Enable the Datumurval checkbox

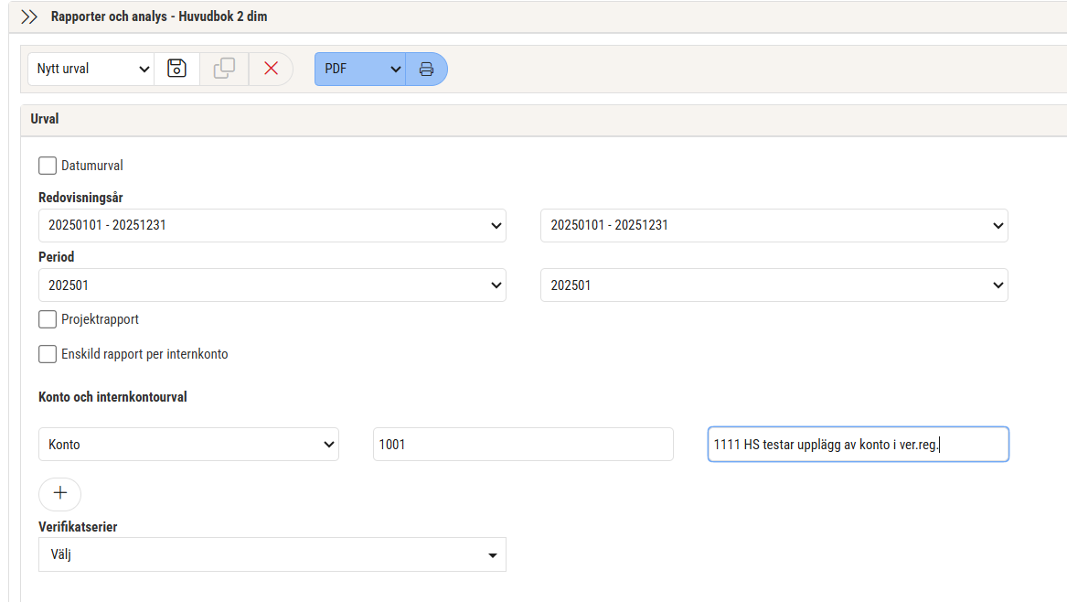48,166
